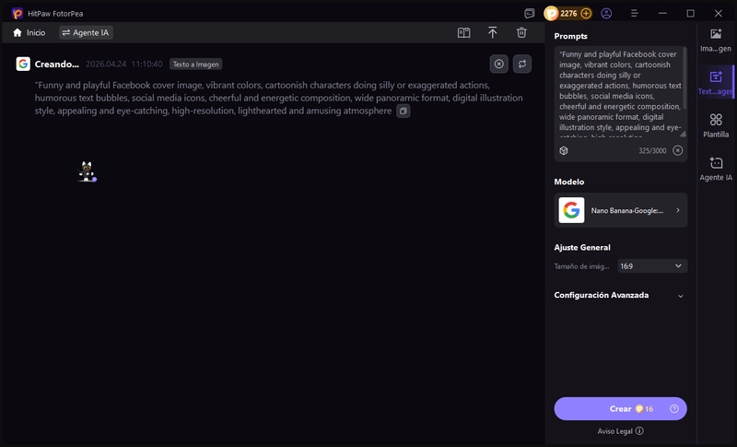Click the prompt textbox scrollbar
This screenshot has height=447, width=737.
click(x=684, y=77)
